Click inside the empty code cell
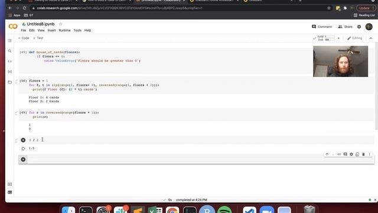Image resolution: width=378 pixels, height=213 pixels. (200, 159)
